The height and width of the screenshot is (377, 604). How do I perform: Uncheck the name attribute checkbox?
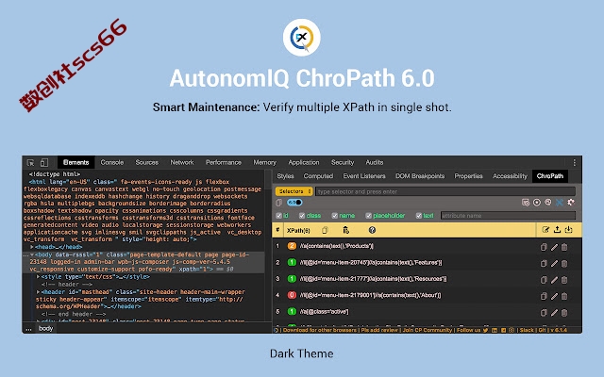[335, 216]
